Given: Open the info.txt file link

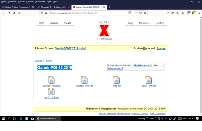Looking at the screenshot, I should tap(117, 86).
